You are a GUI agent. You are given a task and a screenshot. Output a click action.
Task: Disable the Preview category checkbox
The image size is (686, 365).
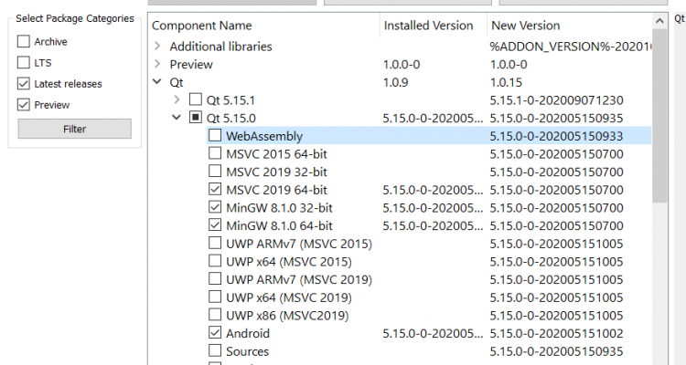pyautogui.click(x=24, y=105)
